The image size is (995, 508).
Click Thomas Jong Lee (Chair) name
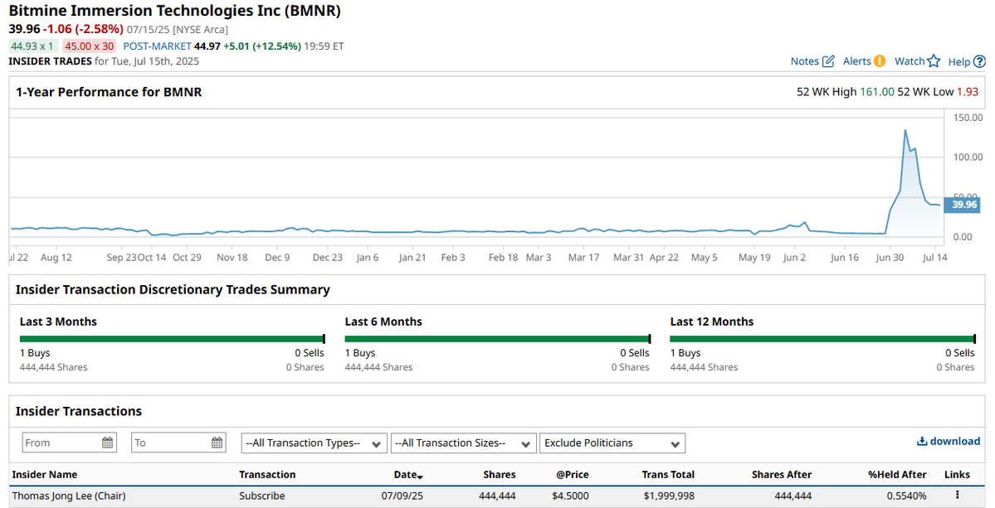tap(69, 496)
